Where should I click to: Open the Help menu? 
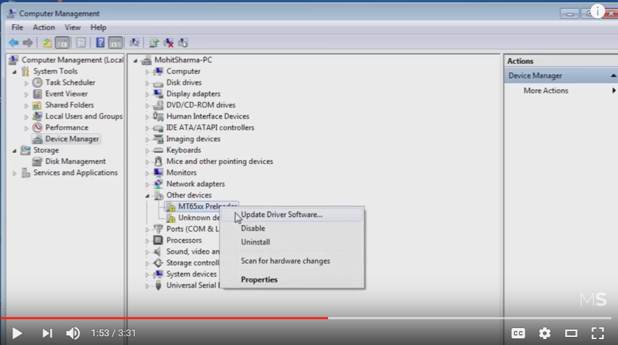[x=98, y=28]
